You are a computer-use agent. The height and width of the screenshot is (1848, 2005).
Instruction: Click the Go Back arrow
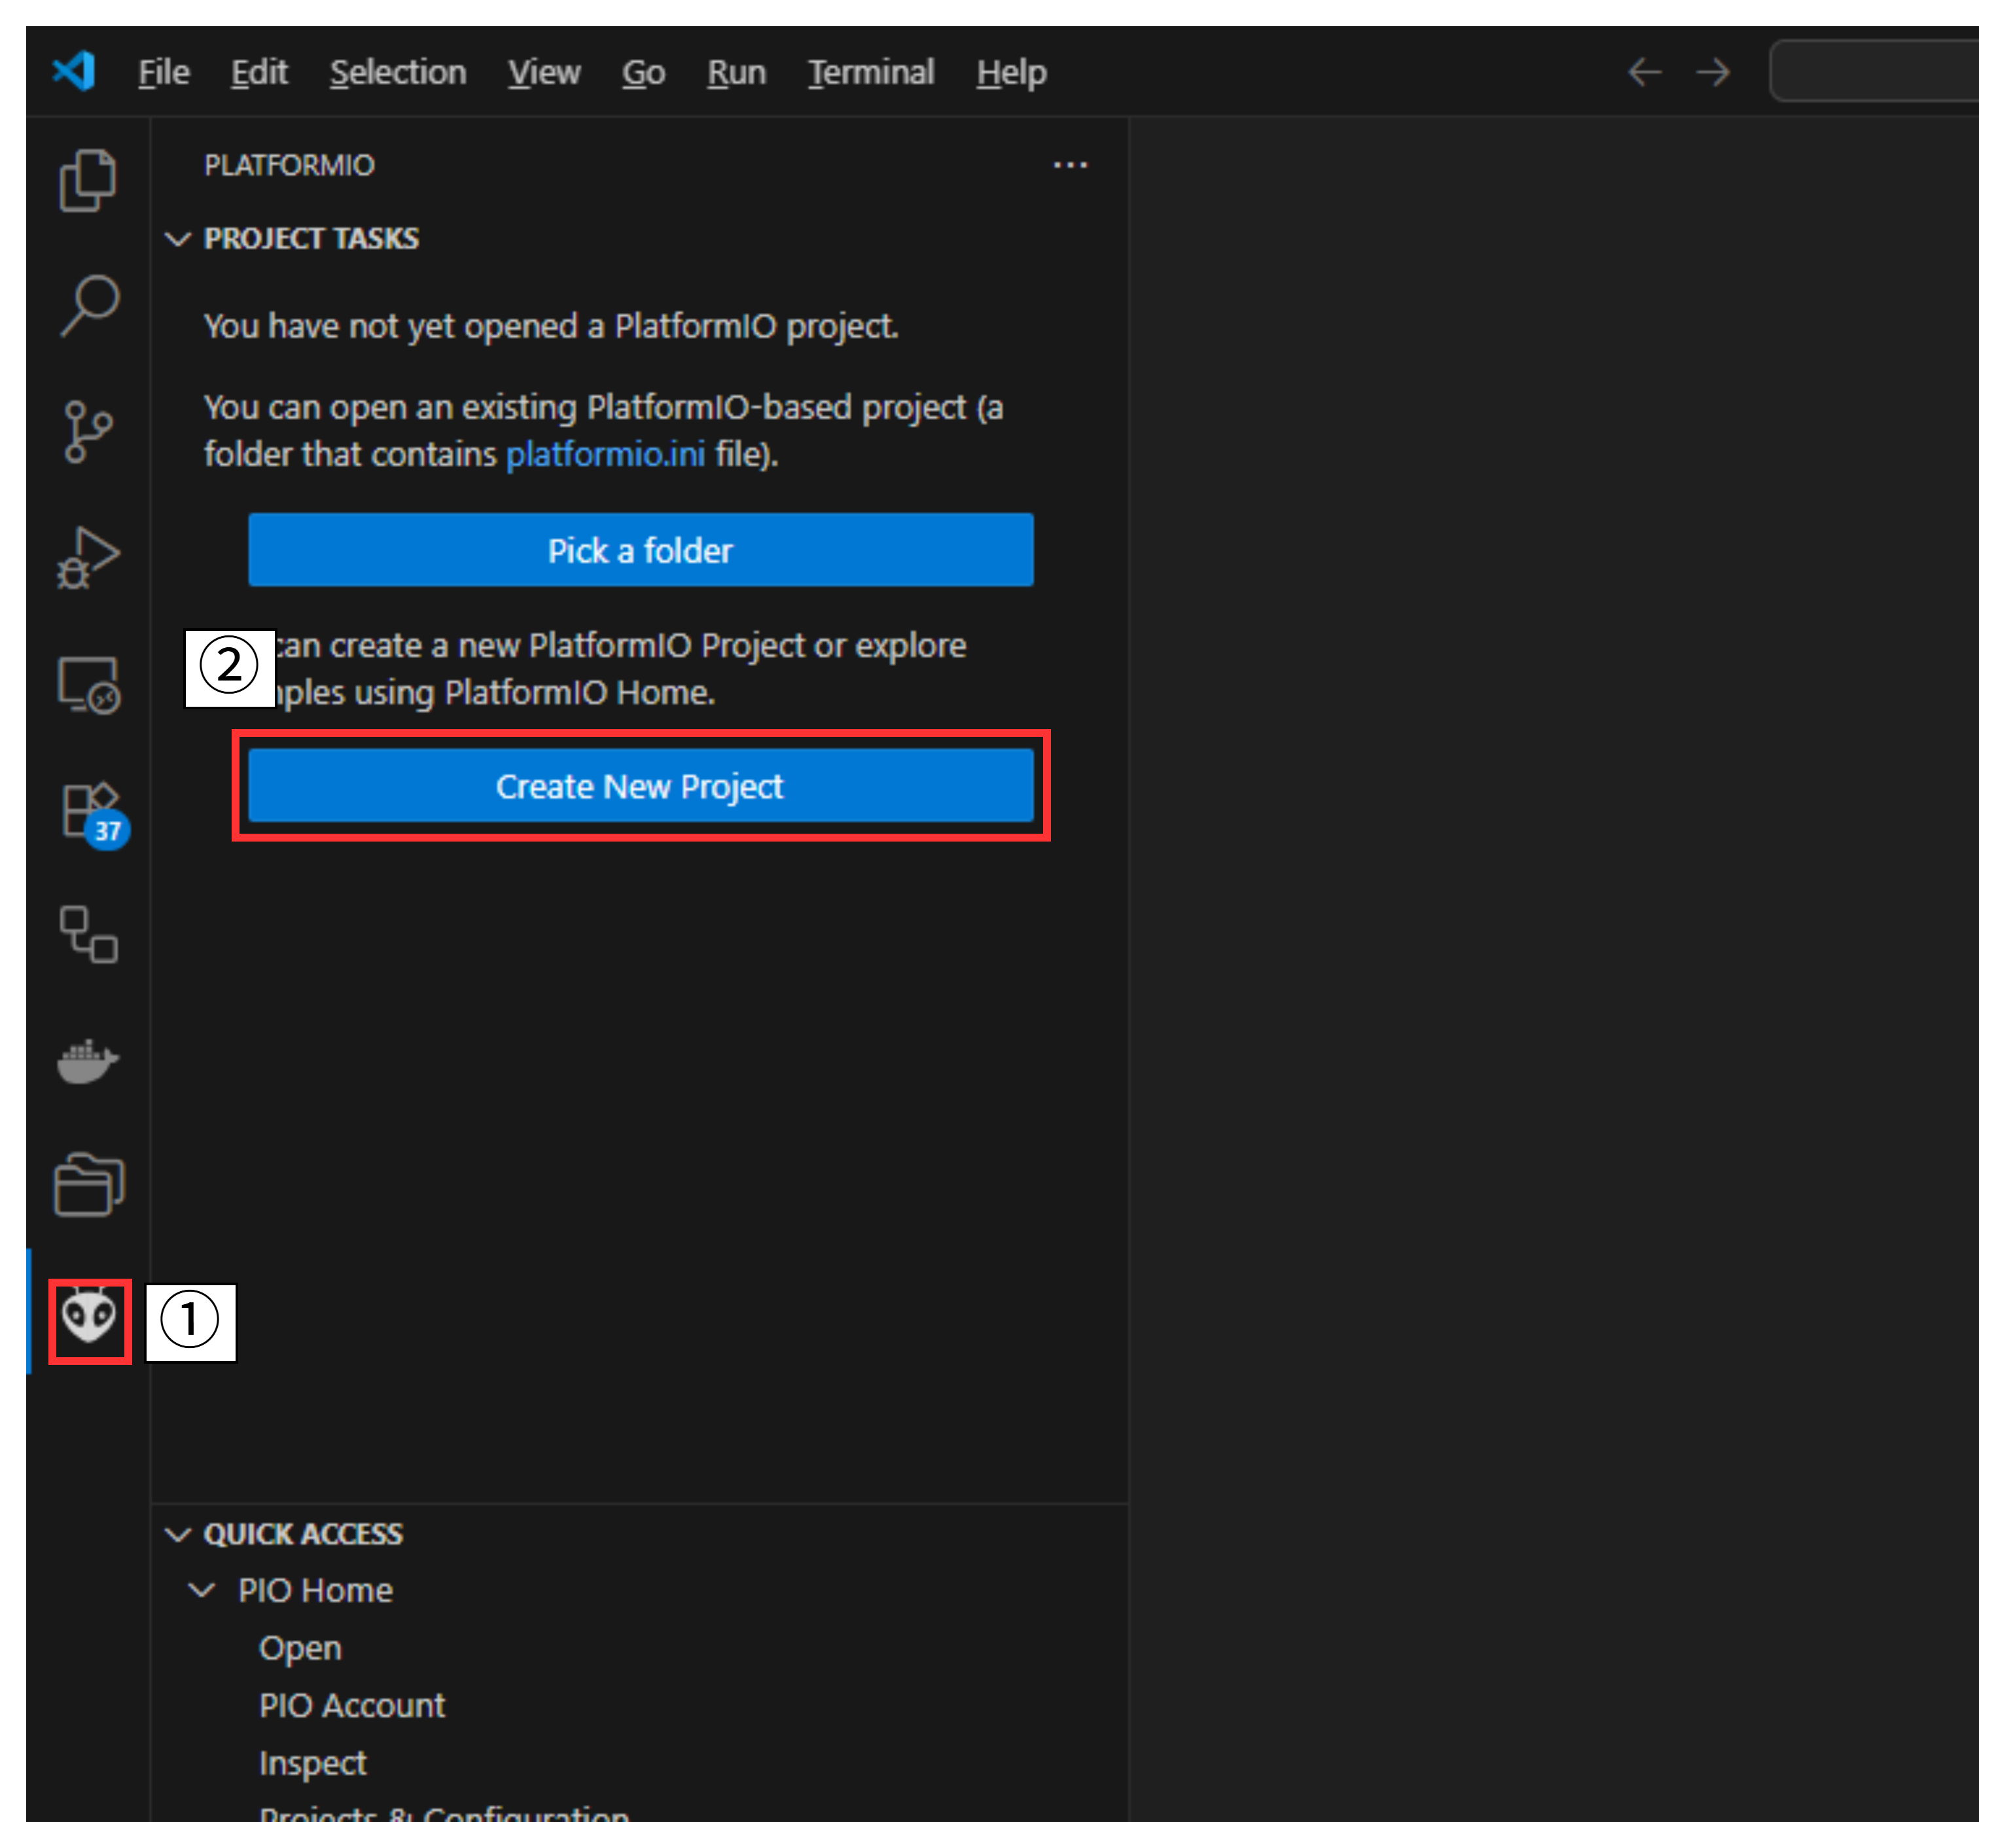1644,72
